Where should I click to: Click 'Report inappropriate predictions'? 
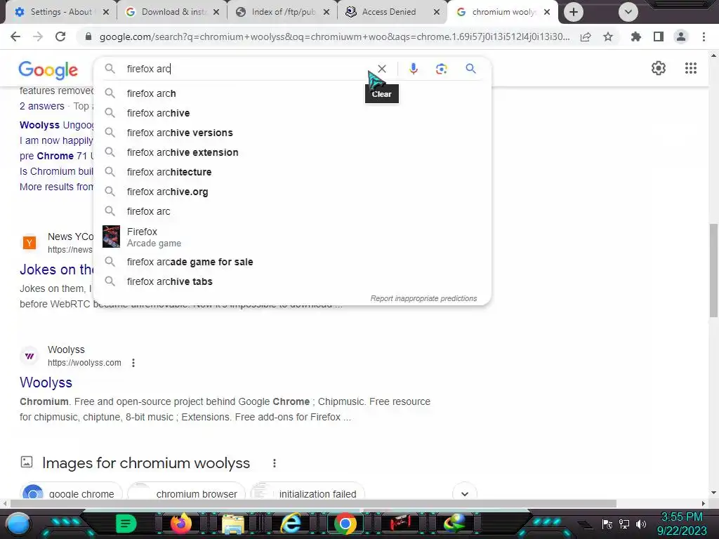[x=423, y=298]
